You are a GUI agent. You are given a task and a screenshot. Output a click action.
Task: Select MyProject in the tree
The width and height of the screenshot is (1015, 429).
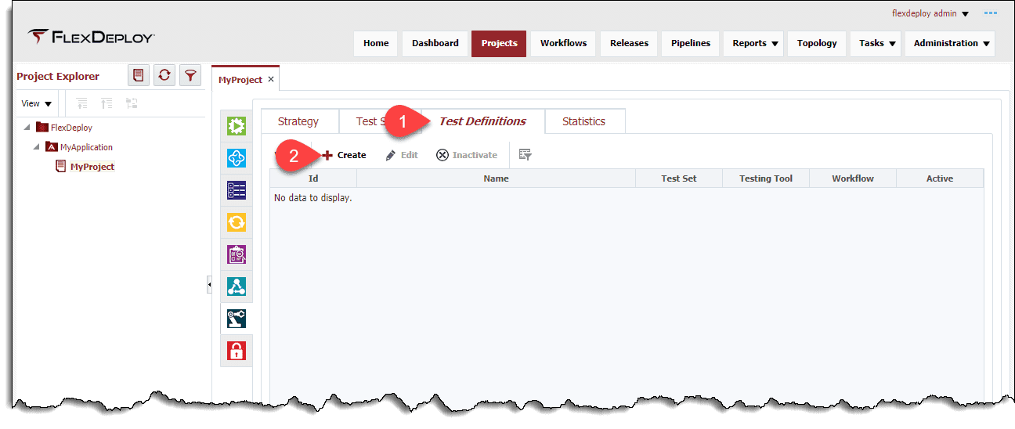[x=92, y=167]
